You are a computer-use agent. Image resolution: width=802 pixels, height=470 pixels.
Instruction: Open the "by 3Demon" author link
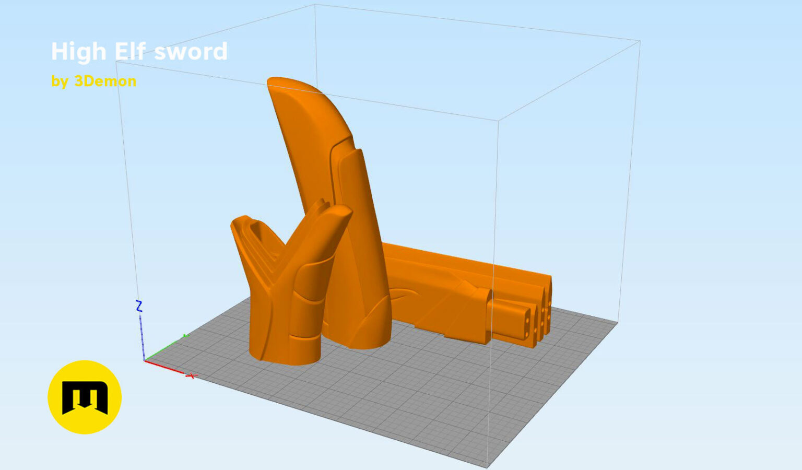(94, 81)
